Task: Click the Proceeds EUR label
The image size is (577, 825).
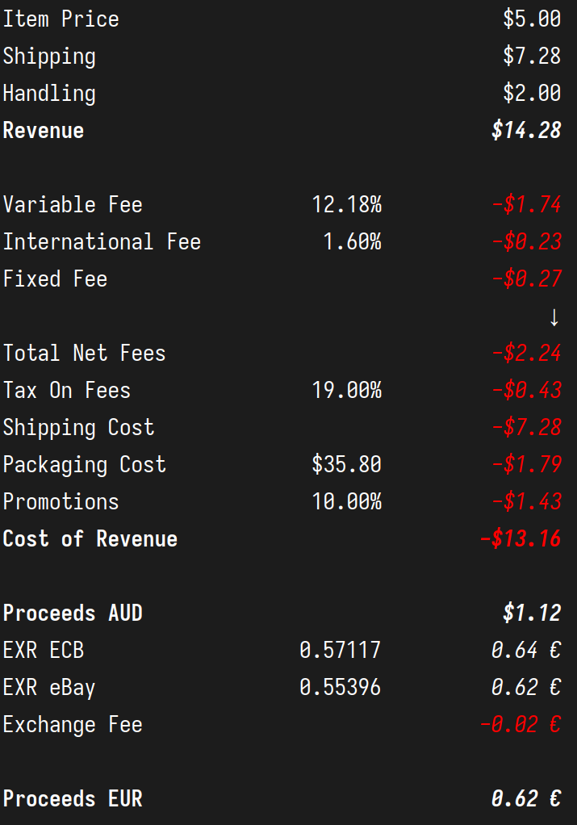Action: (73, 799)
